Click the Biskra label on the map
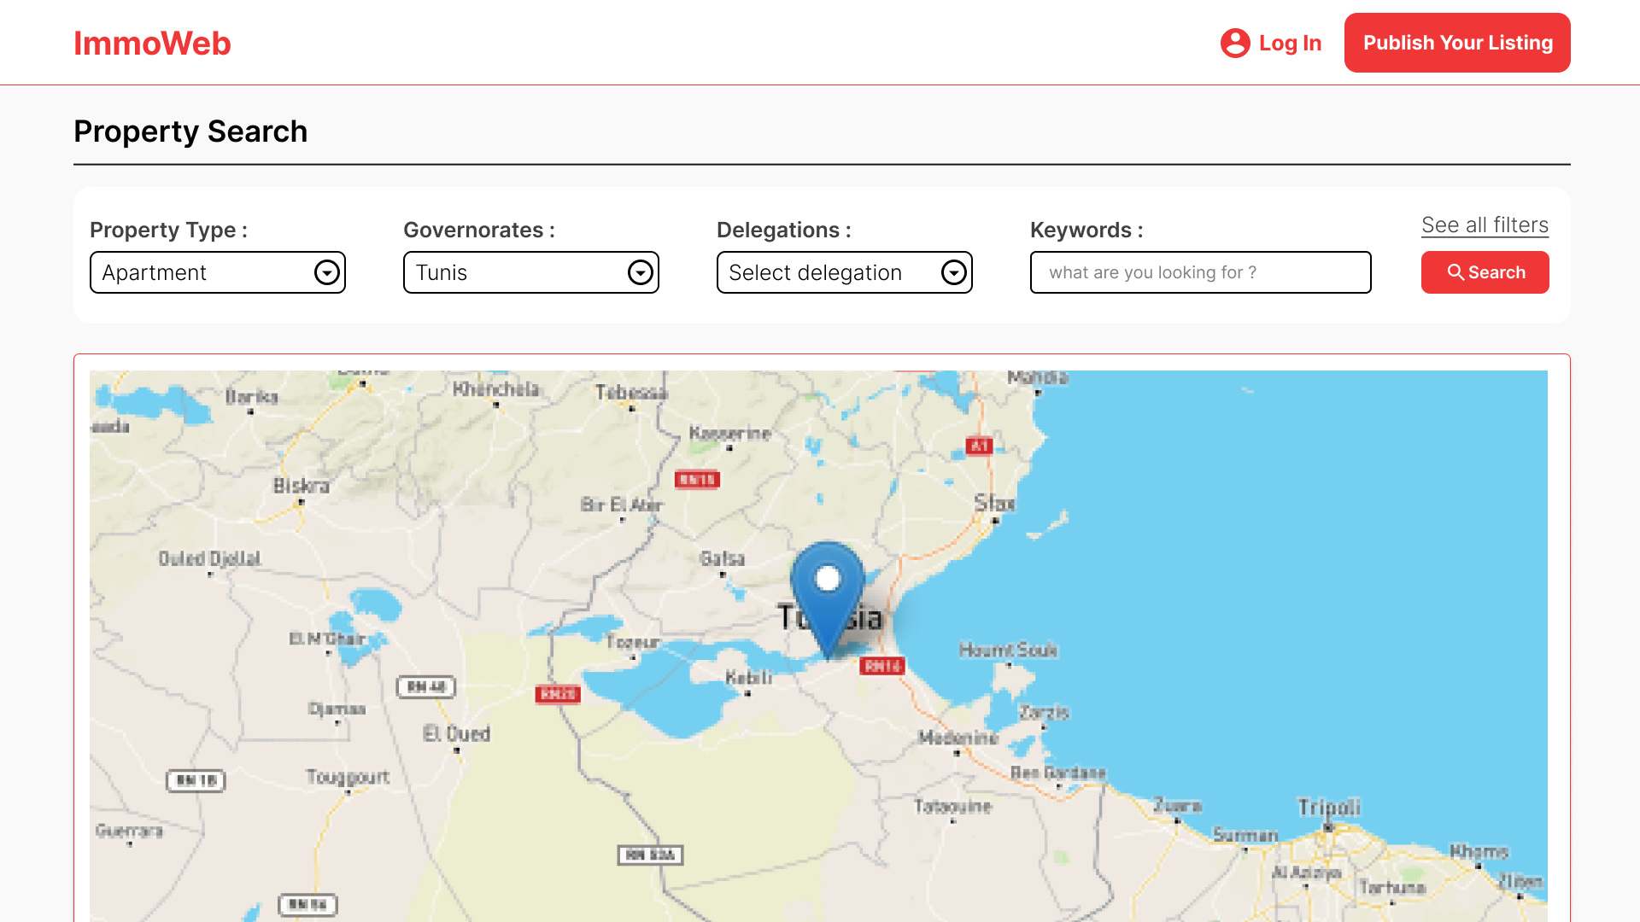 [301, 486]
